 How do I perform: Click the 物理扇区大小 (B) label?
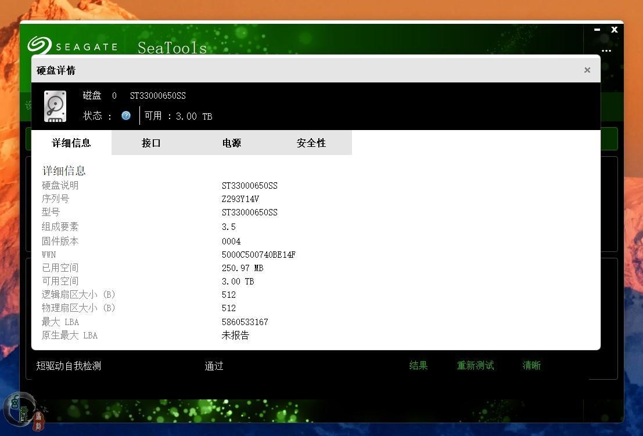[78, 308]
